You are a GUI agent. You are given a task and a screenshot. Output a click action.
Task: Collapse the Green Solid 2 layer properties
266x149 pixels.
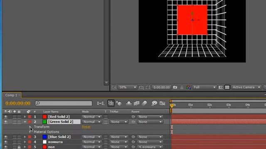(25, 122)
